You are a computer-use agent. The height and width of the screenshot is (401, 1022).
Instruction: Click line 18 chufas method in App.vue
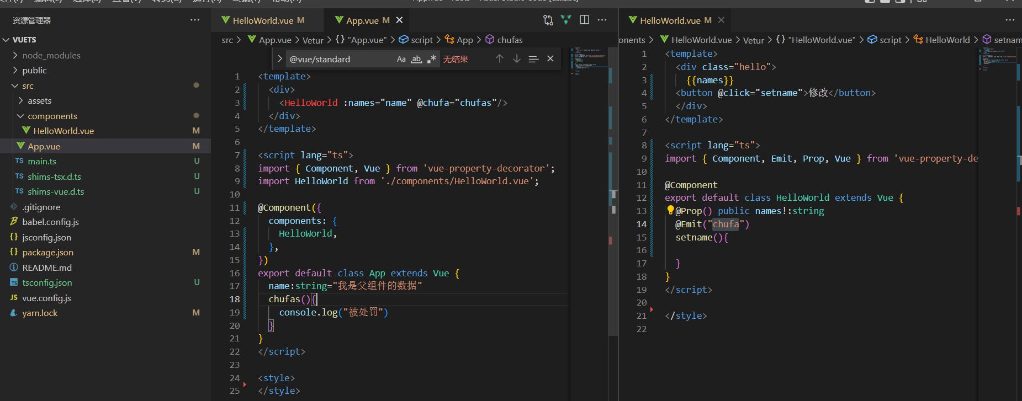[x=293, y=299]
